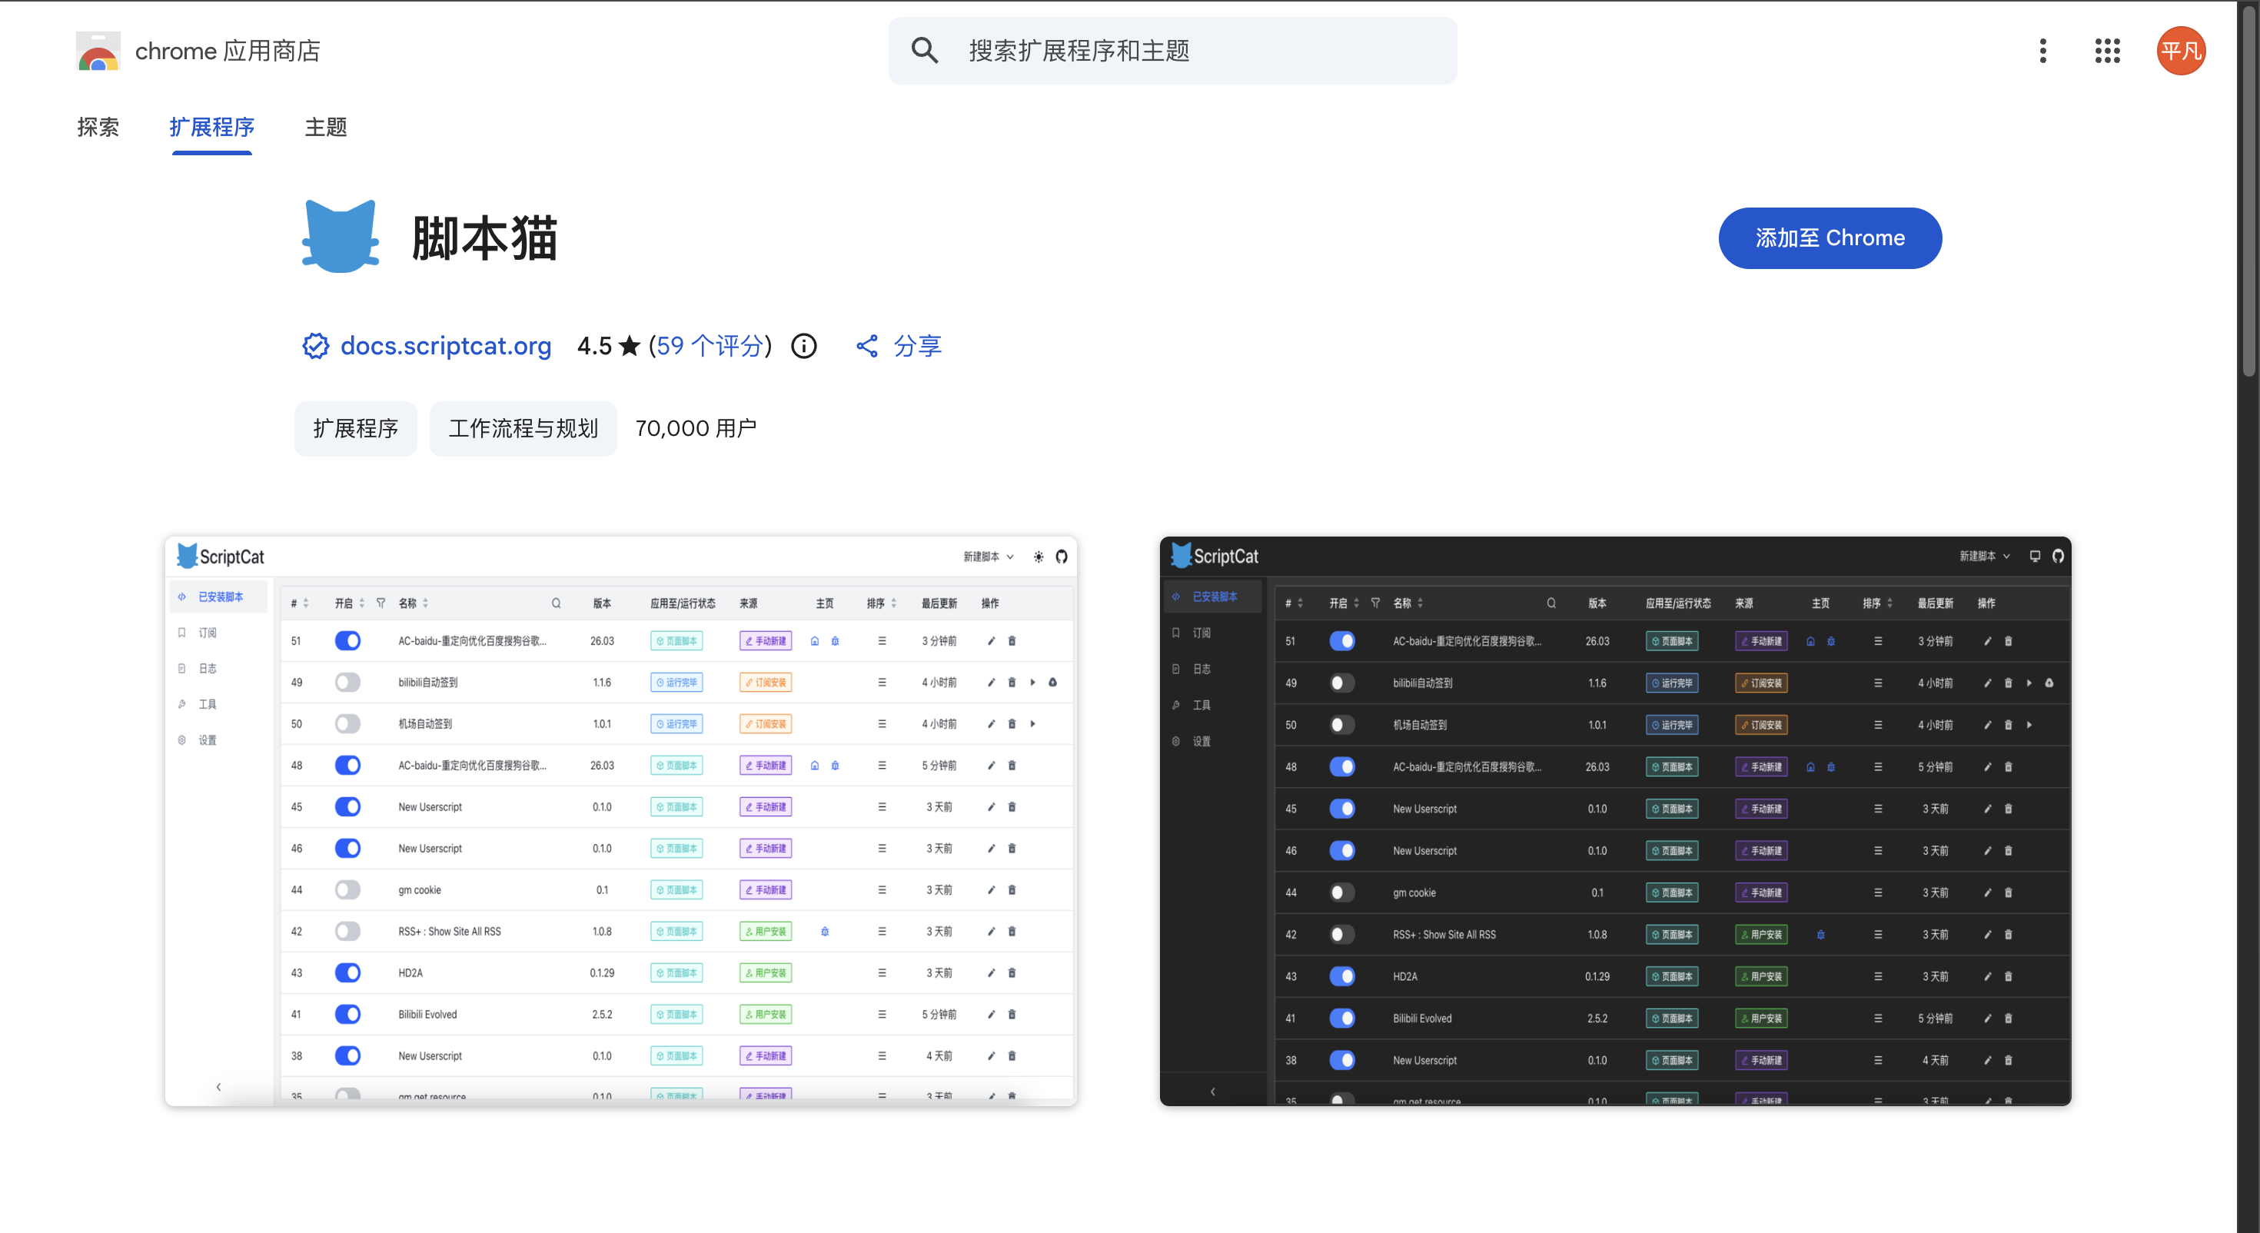Click the 扩展程序 category chip
The image size is (2260, 1233).
(x=355, y=428)
